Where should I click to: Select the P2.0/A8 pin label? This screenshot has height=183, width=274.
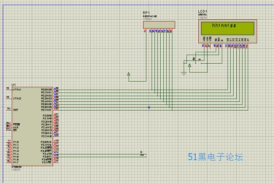point(47,116)
